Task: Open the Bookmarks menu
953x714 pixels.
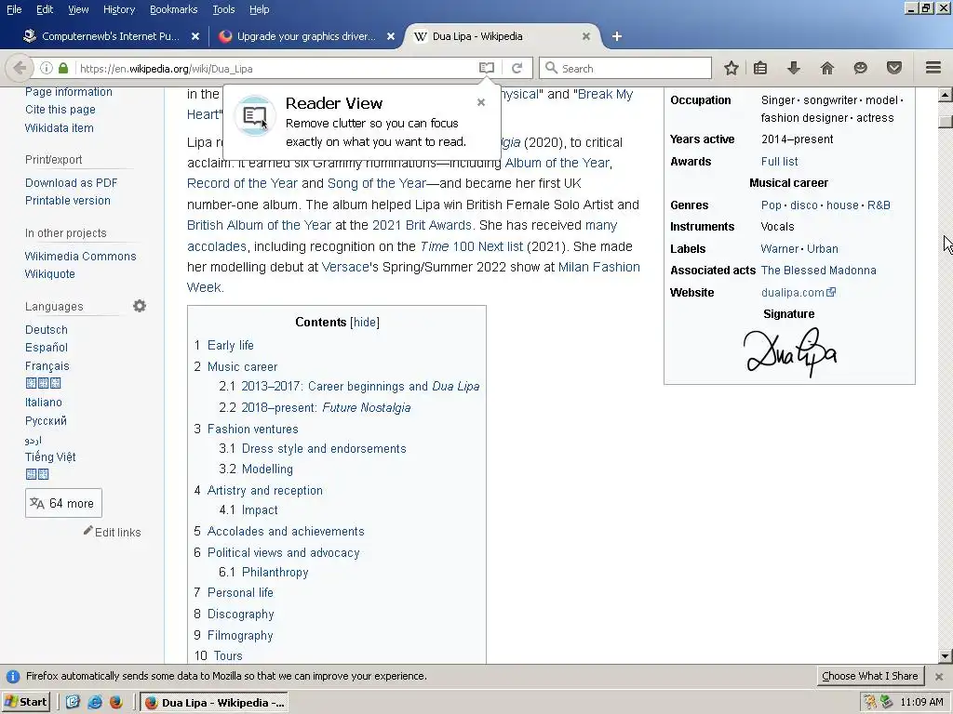Action: 173,9
